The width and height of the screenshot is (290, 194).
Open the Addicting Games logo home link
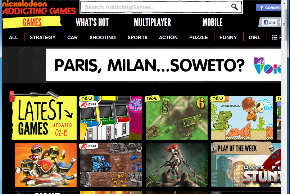tap(39, 8)
